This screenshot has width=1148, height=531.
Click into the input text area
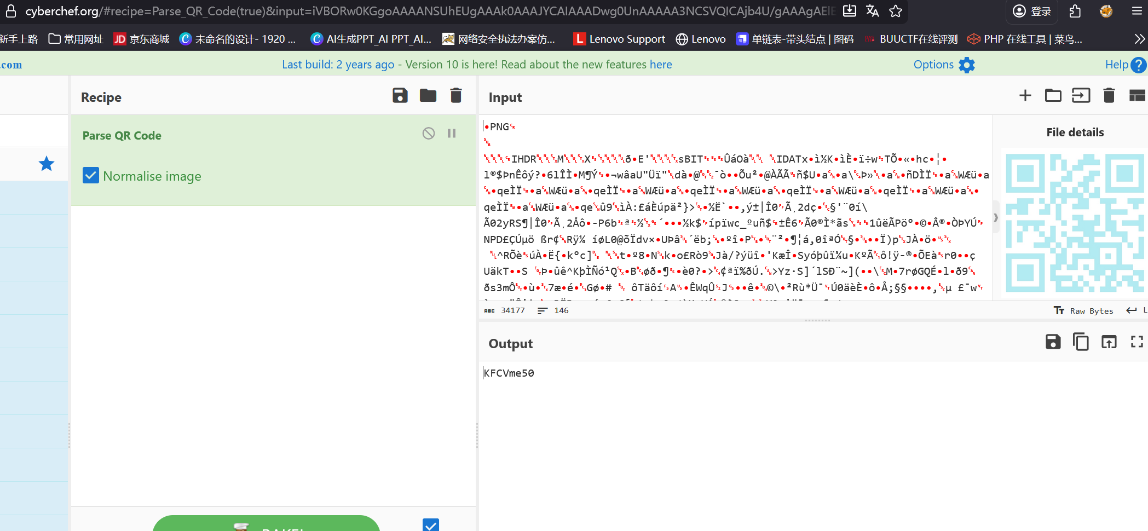pyautogui.click(x=736, y=208)
